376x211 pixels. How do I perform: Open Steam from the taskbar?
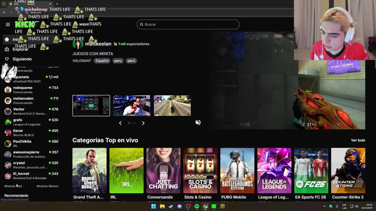pyautogui.click(x=171, y=206)
